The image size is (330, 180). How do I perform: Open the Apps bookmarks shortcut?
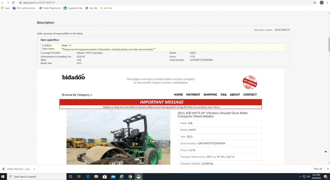pos(6,8)
